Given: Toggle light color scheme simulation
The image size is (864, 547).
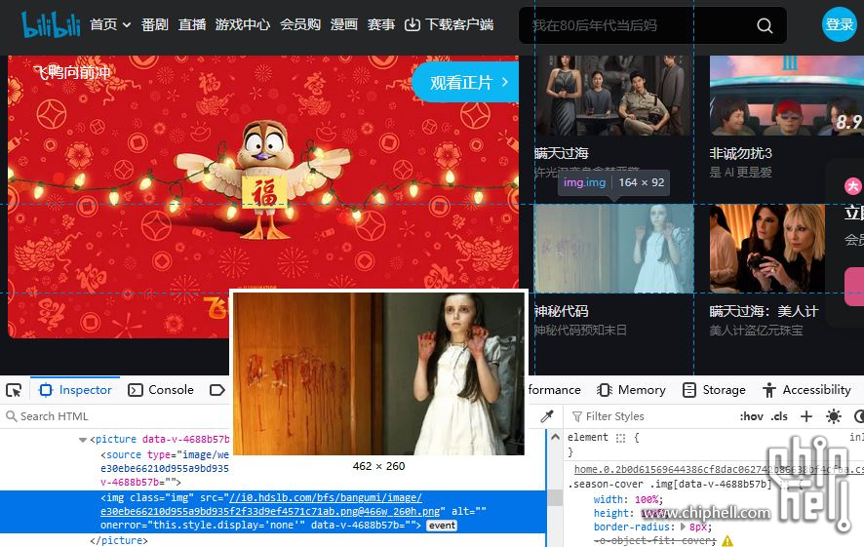Looking at the screenshot, I should point(833,416).
